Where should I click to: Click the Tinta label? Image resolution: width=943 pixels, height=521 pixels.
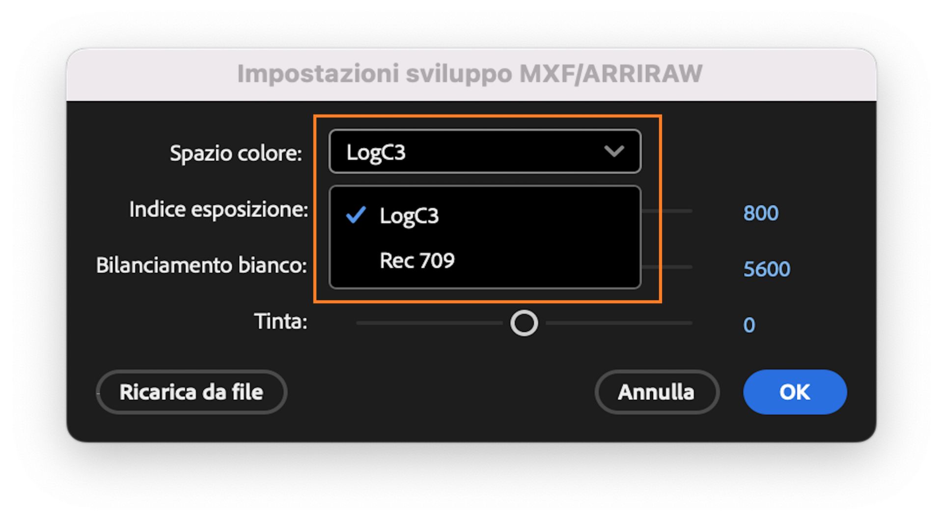click(280, 322)
